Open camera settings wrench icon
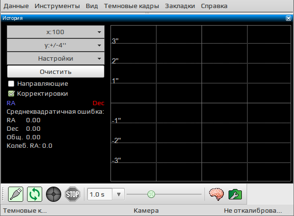 235,195
